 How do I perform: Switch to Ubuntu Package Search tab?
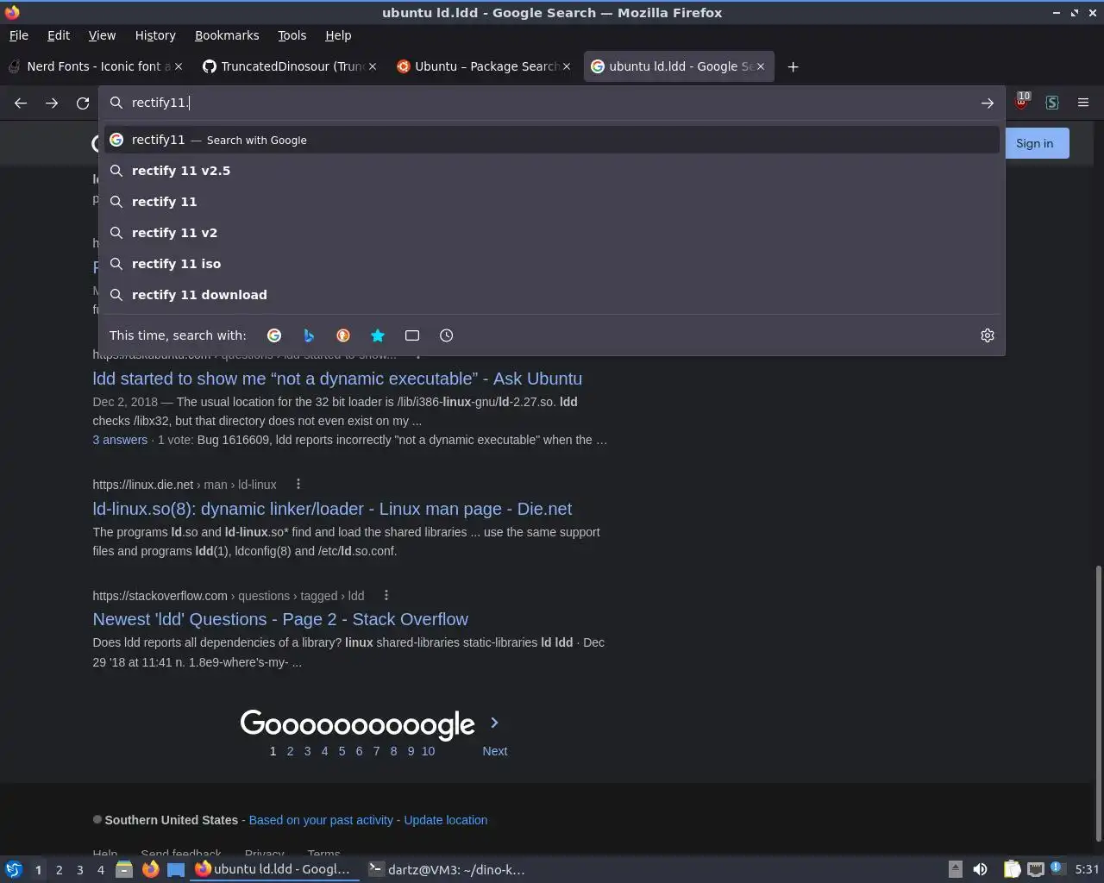point(484,66)
